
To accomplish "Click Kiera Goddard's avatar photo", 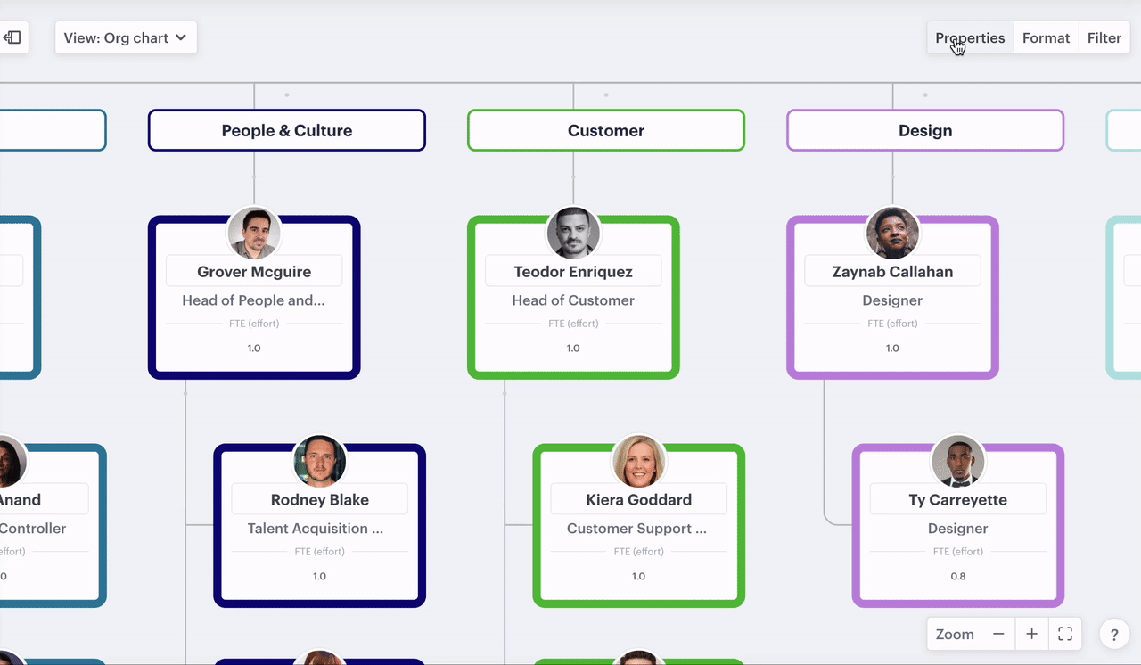I will click(639, 462).
